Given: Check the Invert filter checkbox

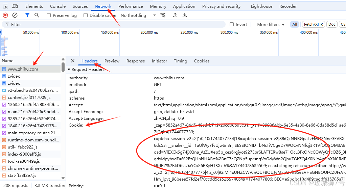Looking at the screenshot, I should coord(232,24).
